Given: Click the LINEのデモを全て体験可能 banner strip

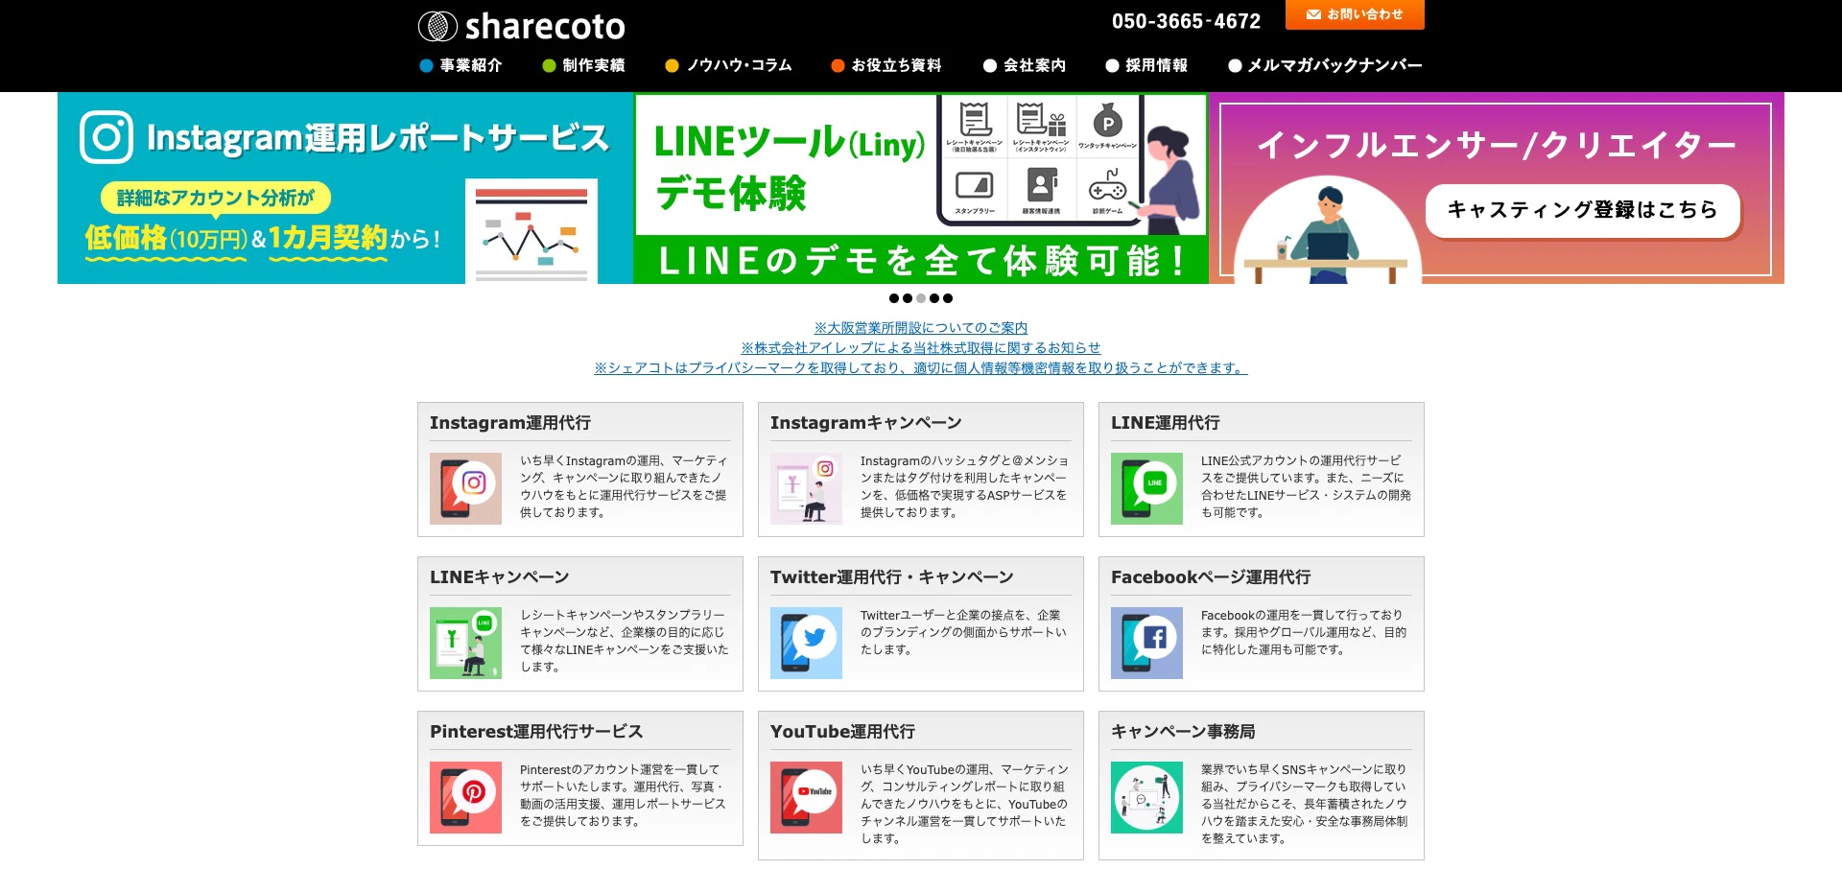Looking at the screenshot, I should [x=921, y=261].
